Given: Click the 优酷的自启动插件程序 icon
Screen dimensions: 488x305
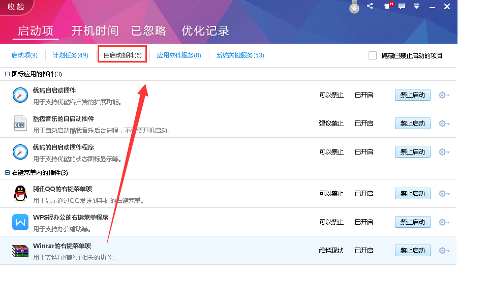Looking at the screenshot, I should 20,152.
